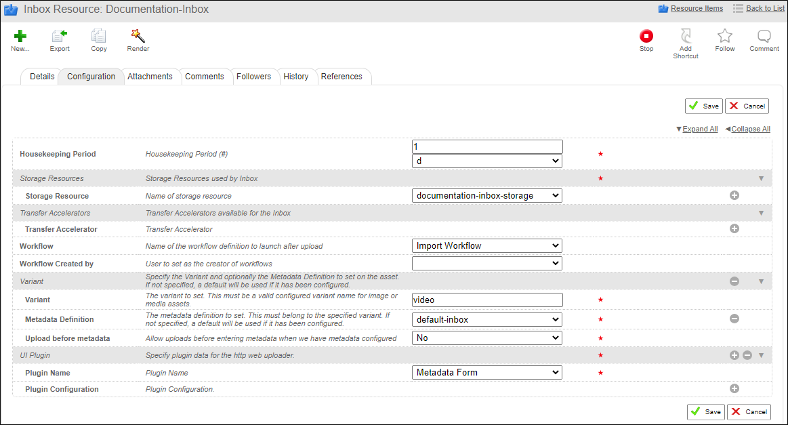Open the Workflow dropdown showing Import Workflow

(486, 245)
